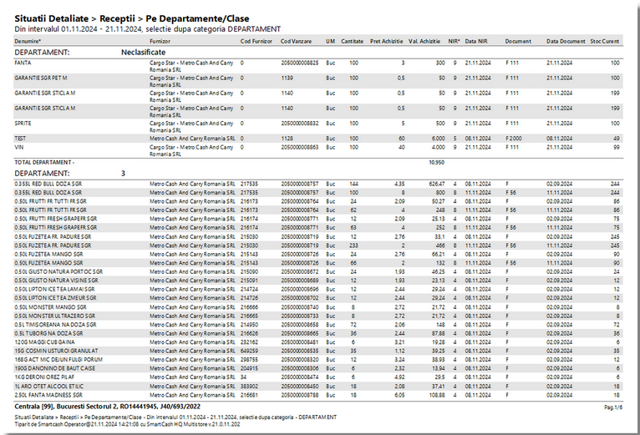
Task: Click the 'Data NIR' column header
Action: pyautogui.click(x=476, y=41)
